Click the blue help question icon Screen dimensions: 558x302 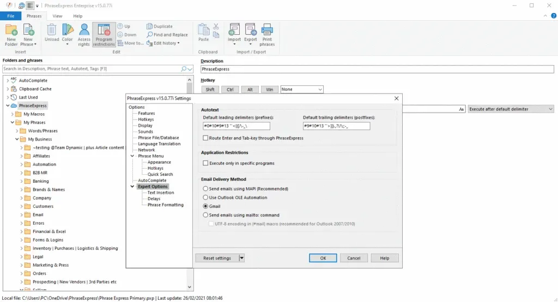[x=554, y=16]
